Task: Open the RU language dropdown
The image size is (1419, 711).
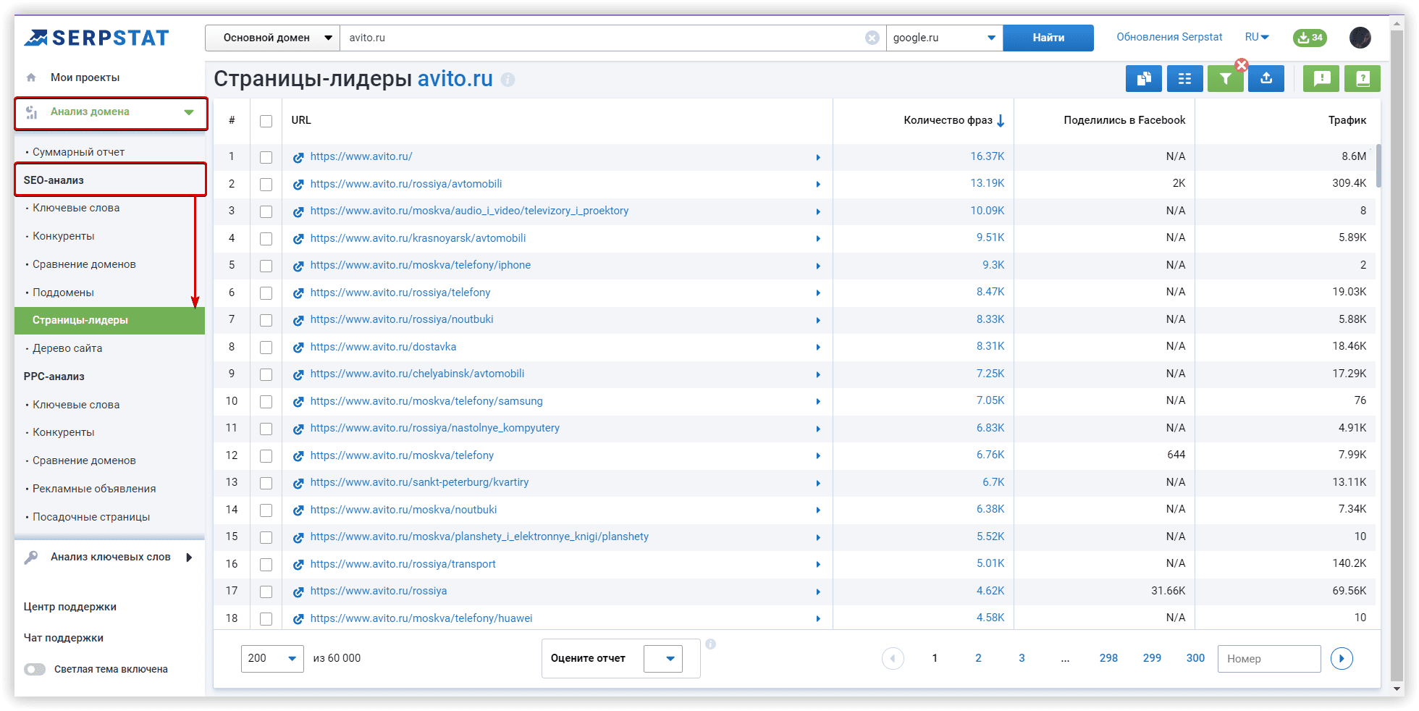Action: tap(1257, 37)
